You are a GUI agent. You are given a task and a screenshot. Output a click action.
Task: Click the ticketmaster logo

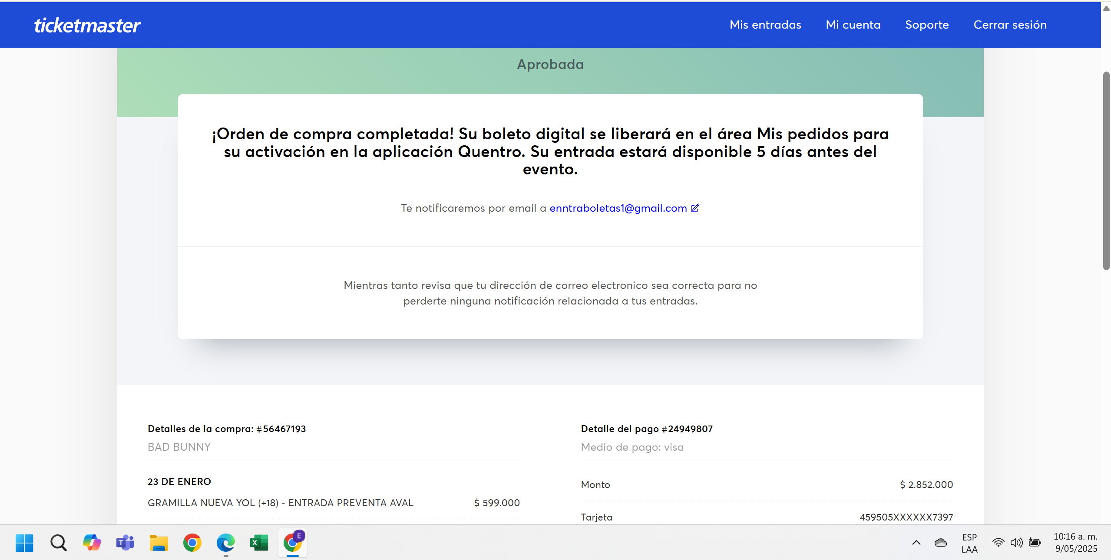click(x=87, y=25)
